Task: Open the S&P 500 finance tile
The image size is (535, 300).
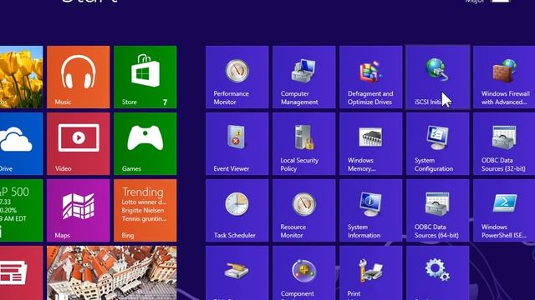Action: pos(21,211)
